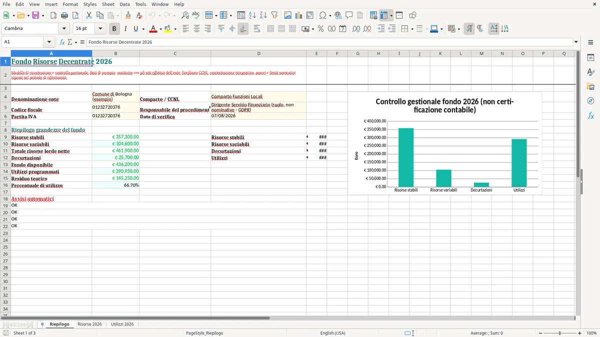
Task: Open sidebar Navigator compass icon
Action: tap(590, 101)
